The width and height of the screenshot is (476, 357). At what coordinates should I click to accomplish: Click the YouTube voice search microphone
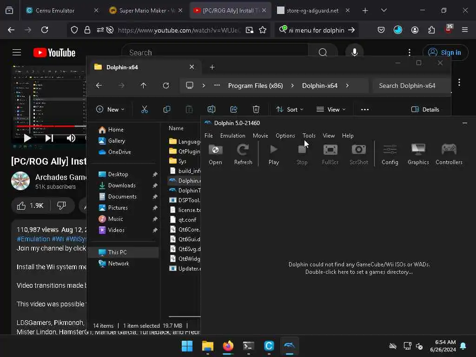(x=354, y=53)
